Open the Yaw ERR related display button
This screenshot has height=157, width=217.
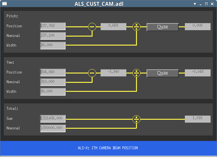(163, 74)
